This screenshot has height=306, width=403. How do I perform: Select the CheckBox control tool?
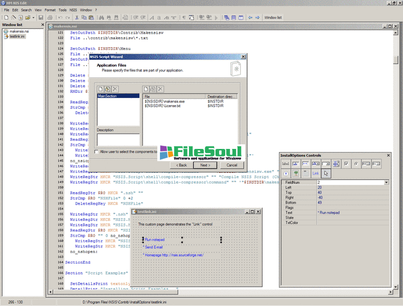(x=346, y=164)
